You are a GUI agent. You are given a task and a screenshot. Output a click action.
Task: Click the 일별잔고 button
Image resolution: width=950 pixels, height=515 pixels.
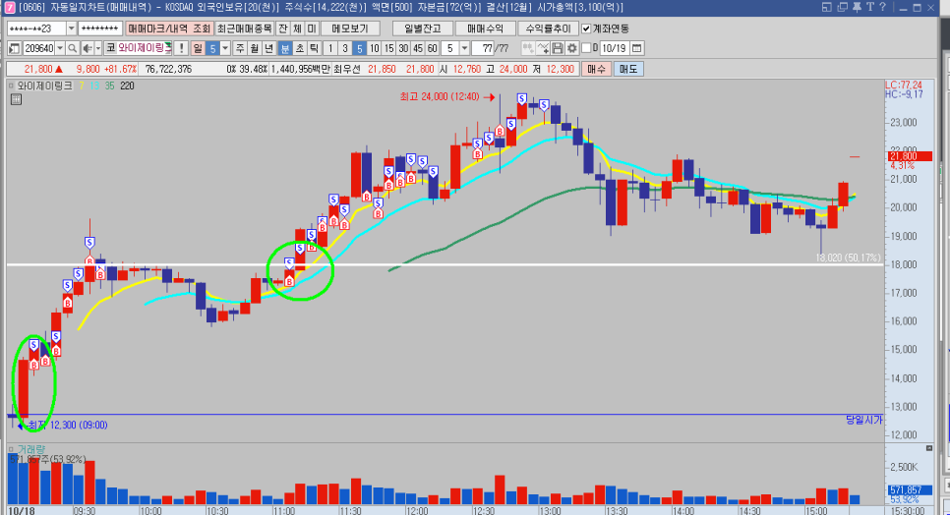422,29
